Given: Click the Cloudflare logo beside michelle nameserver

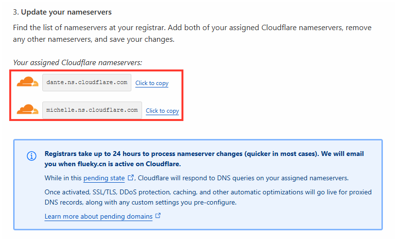Looking at the screenshot, I should (x=28, y=110).
